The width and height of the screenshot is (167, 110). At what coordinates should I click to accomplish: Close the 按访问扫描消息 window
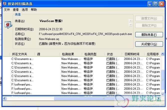click(x=162, y=4)
